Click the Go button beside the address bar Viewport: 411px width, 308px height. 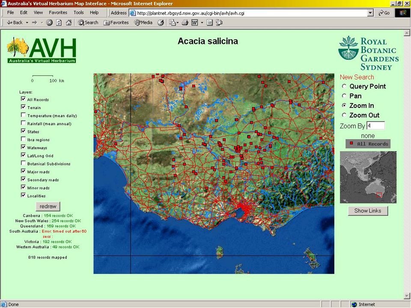(x=384, y=13)
